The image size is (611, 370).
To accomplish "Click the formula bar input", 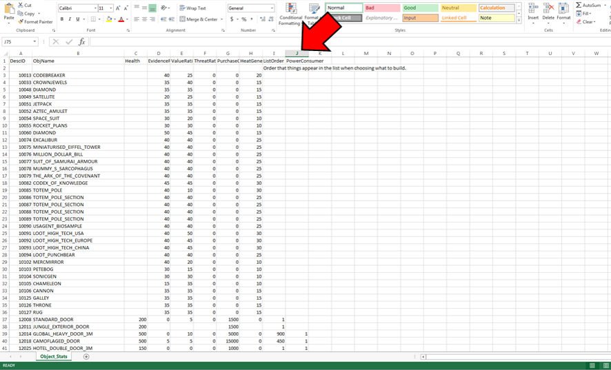I will click(350, 41).
